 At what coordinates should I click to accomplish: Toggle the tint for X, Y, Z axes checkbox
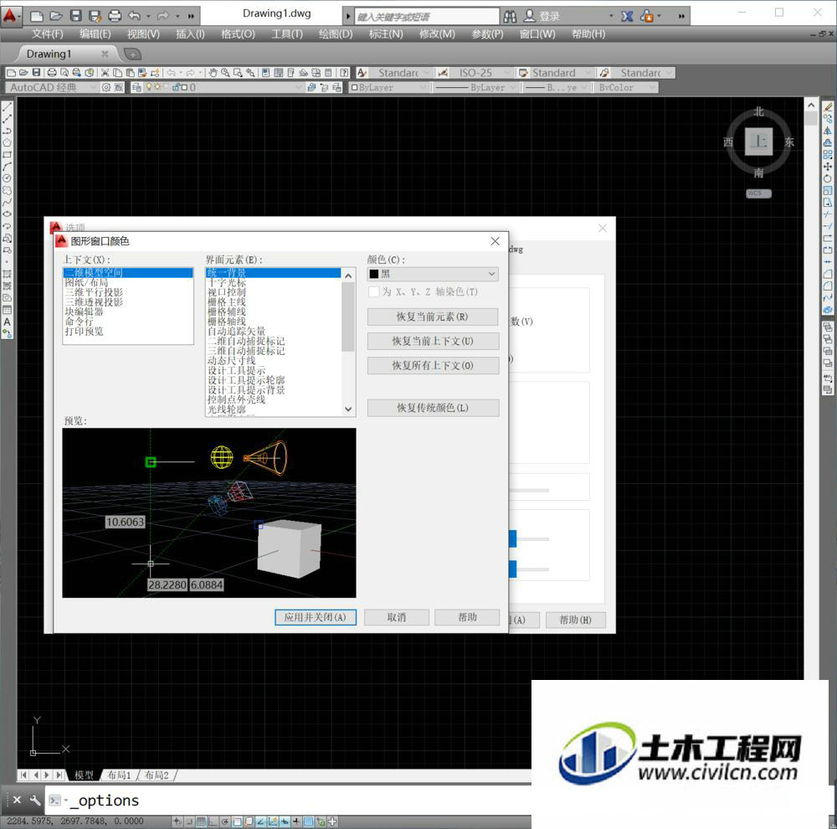(x=374, y=291)
